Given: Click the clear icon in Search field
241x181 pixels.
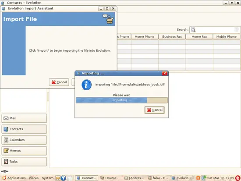Looking at the screenshot, I should pyautogui.click(x=236, y=30).
